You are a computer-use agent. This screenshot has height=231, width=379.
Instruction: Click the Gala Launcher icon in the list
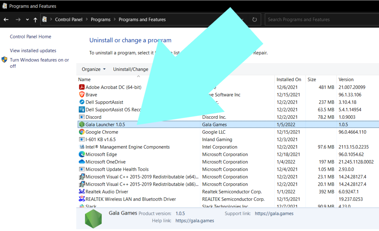82,125
